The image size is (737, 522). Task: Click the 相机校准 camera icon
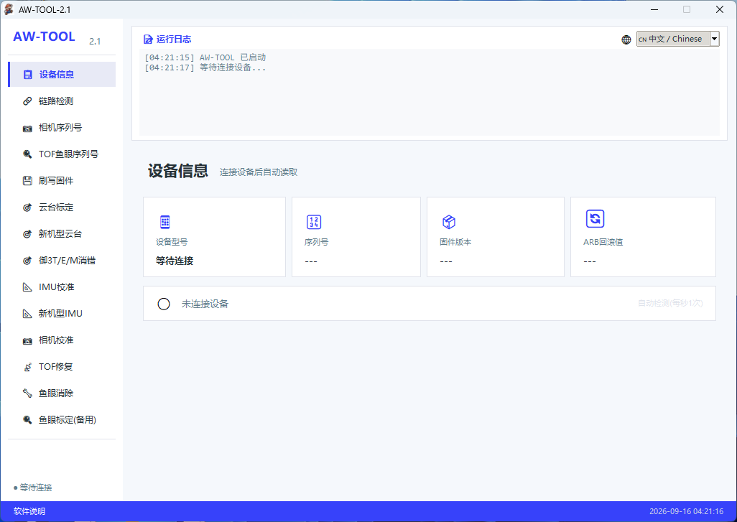[28, 340]
